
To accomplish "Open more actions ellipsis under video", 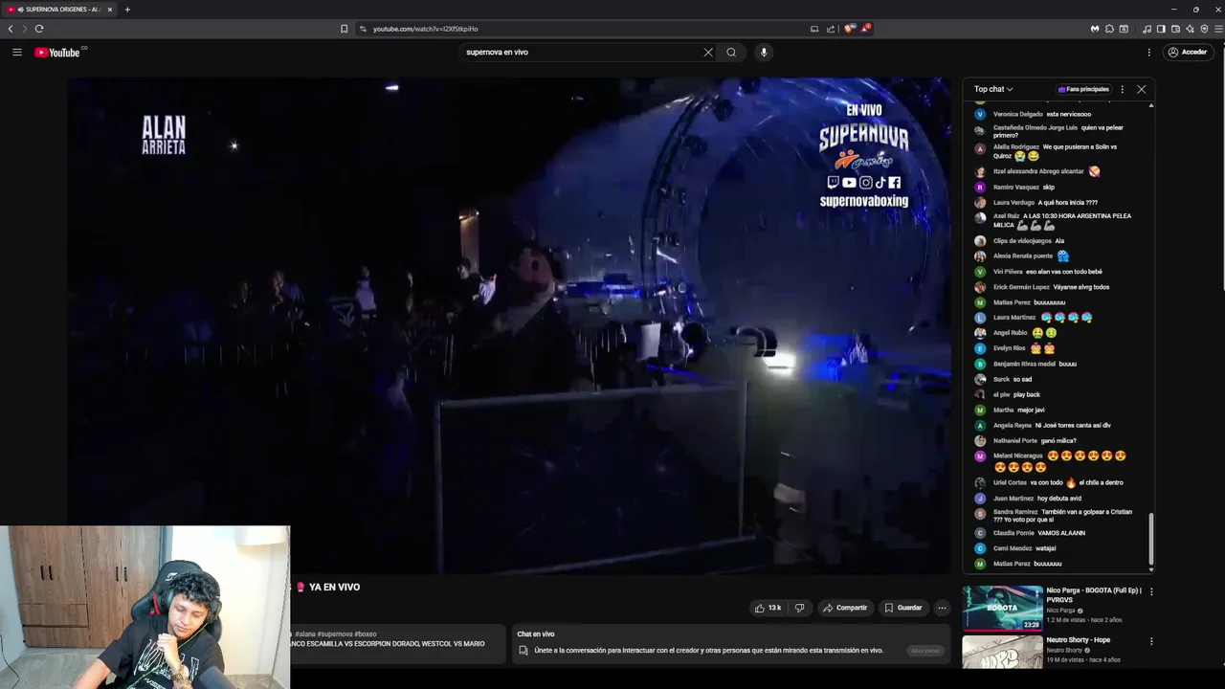I will click(x=942, y=608).
